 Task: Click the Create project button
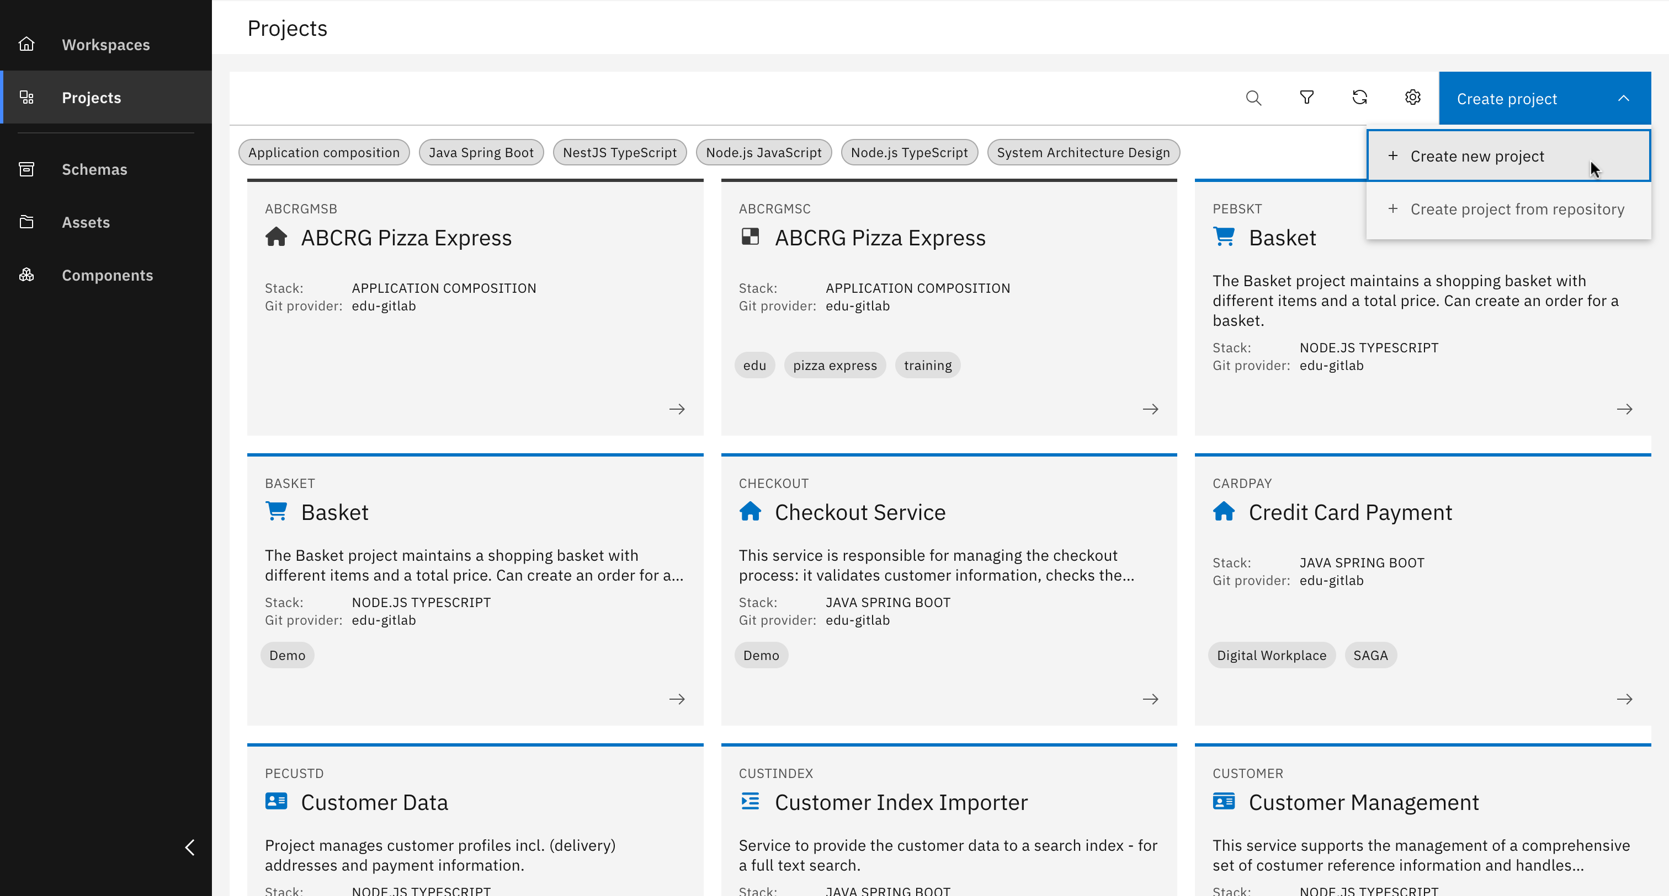pos(1506,98)
